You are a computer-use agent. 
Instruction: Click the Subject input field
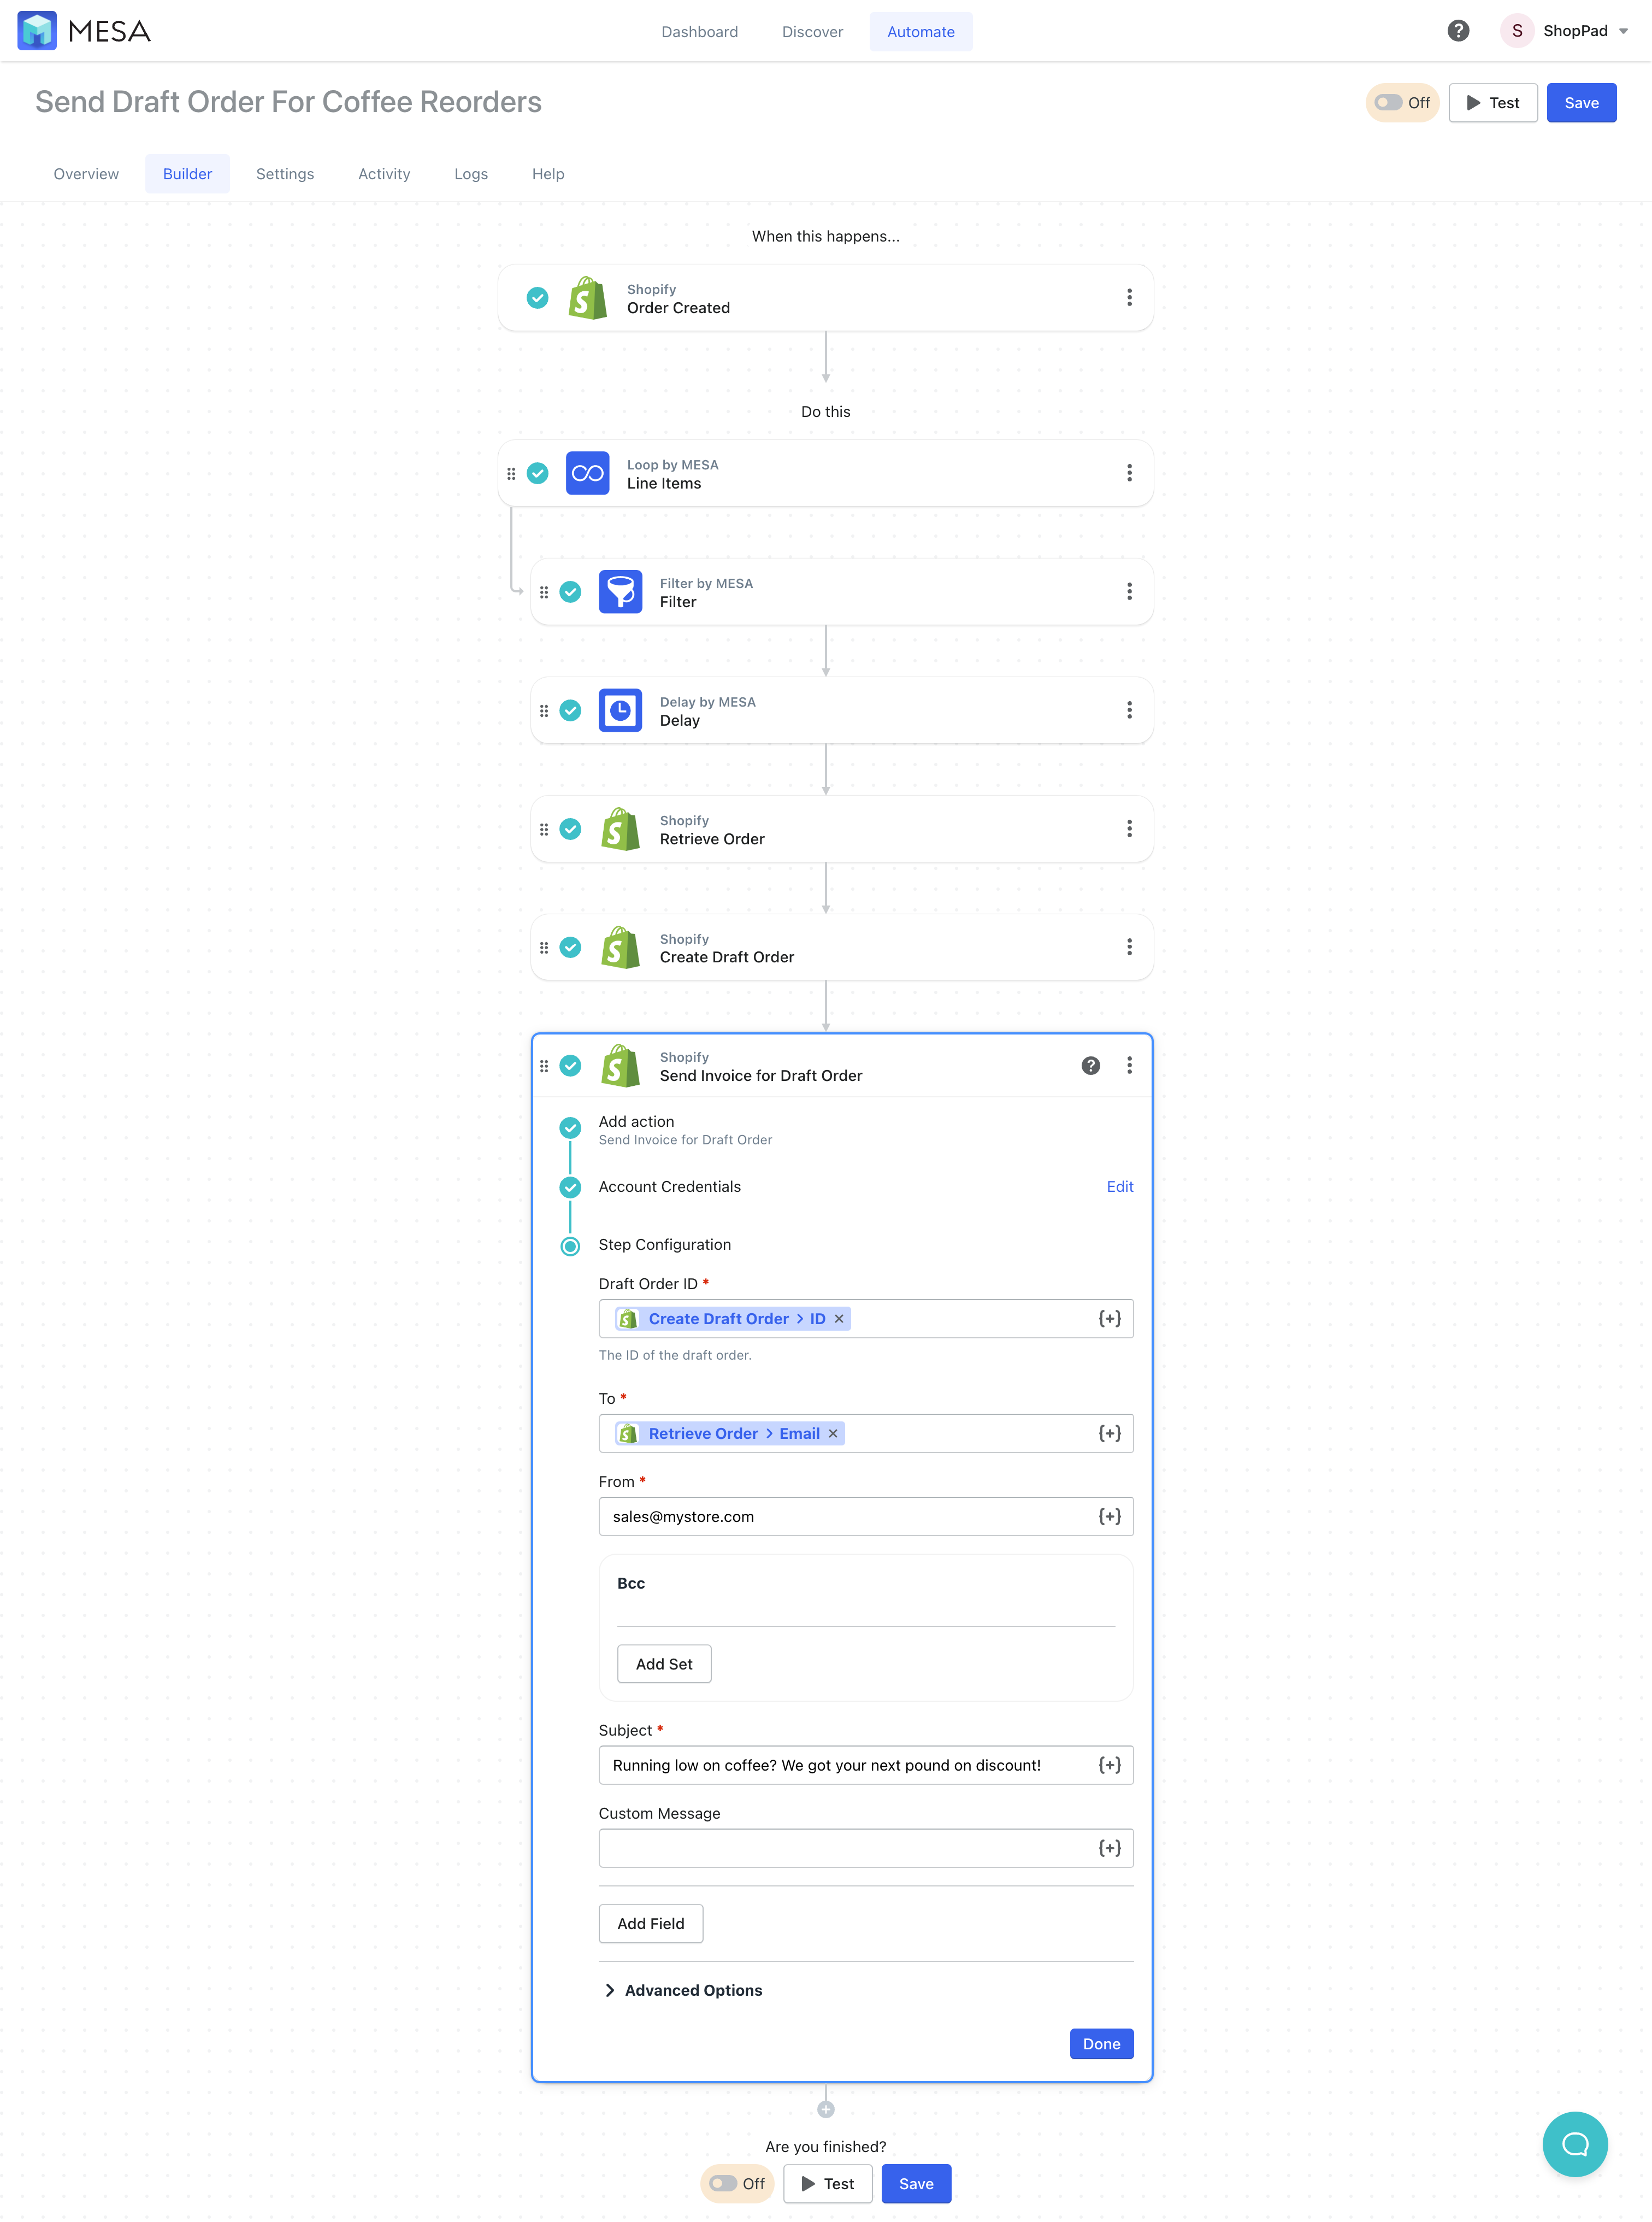click(865, 1765)
